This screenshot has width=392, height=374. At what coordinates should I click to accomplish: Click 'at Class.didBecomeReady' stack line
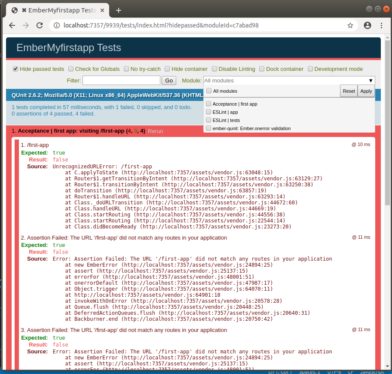tap(178, 227)
